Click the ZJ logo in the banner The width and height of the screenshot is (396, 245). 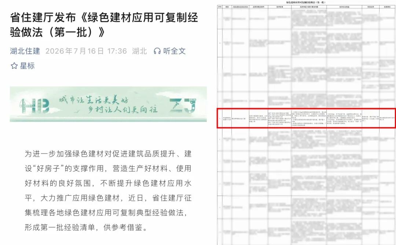(x=183, y=105)
